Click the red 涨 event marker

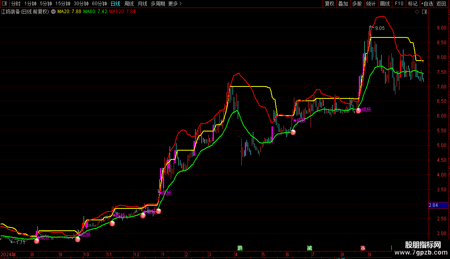(363, 248)
